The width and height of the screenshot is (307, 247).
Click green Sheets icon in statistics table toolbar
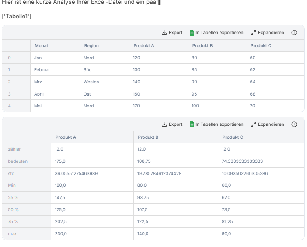point(192,124)
